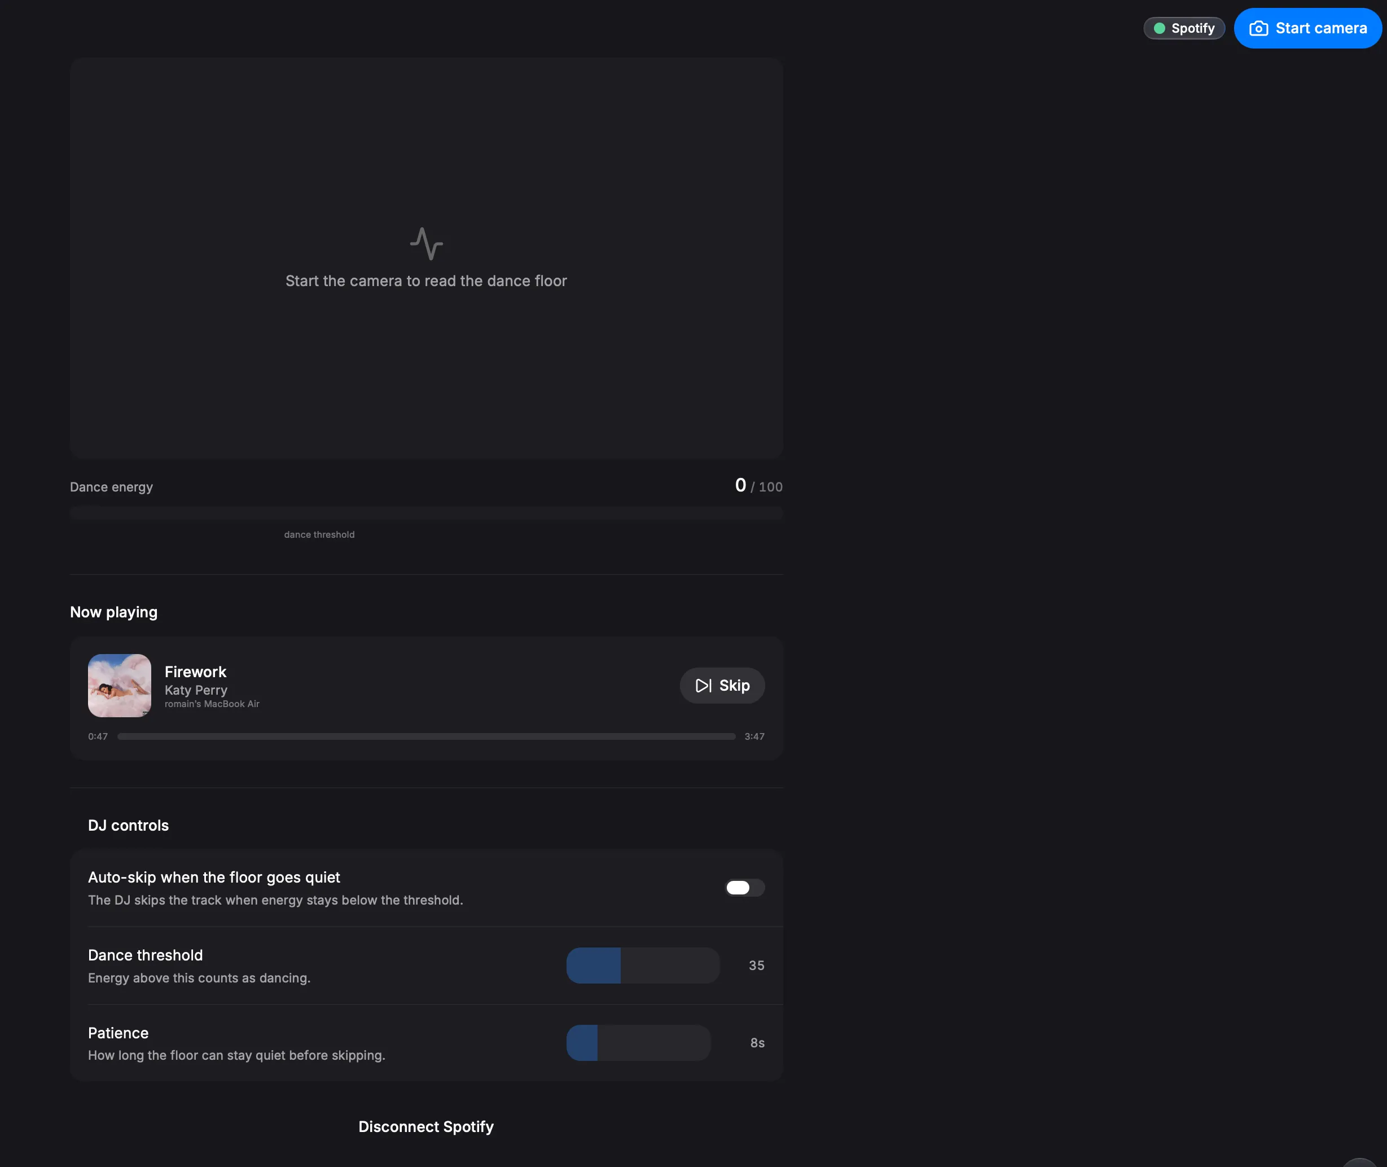Click the 0:47 elapsed time
This screenshot has height=1167, width=1387.
pyautogui.click(x=98, y=736)
